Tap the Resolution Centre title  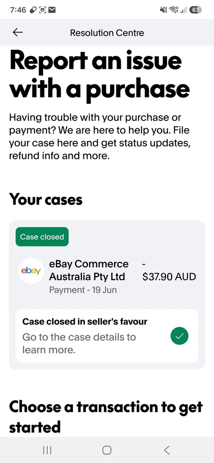tap(107, 32)
